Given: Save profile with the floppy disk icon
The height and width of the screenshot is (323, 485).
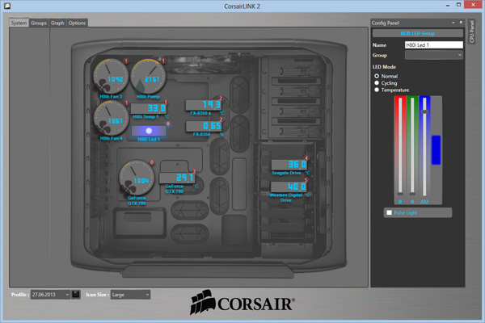Looking at the screenshot, I should (x=76, y=294).
